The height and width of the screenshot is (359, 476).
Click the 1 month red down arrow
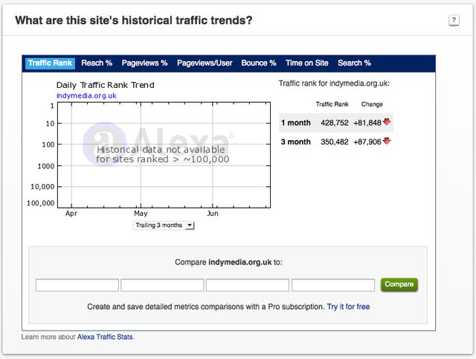tap(387, 122)
